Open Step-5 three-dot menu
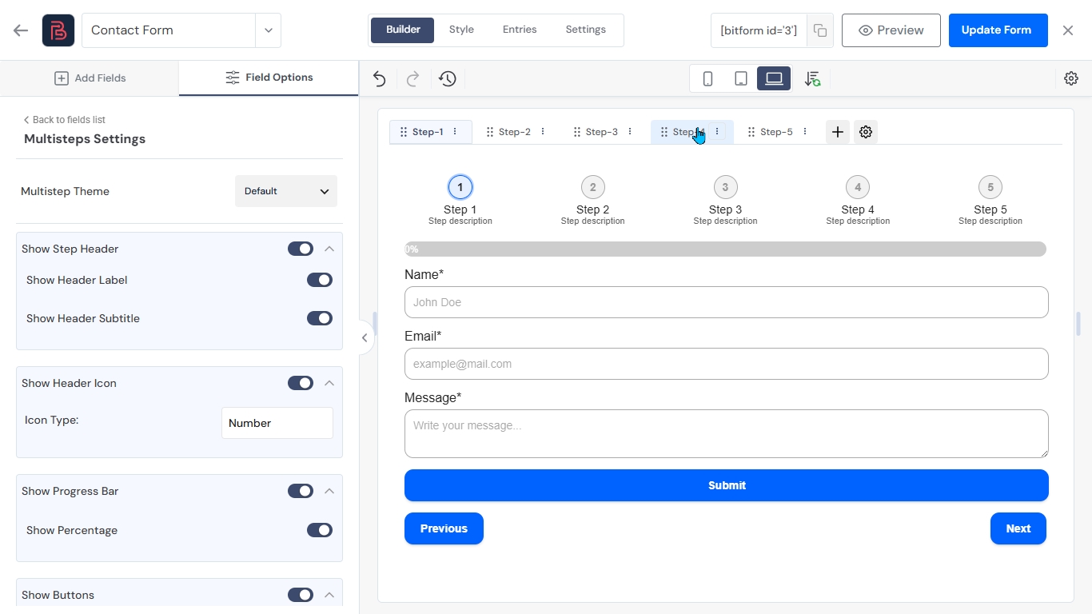Viewport: 1092px width, 614px height. (805, 132)
